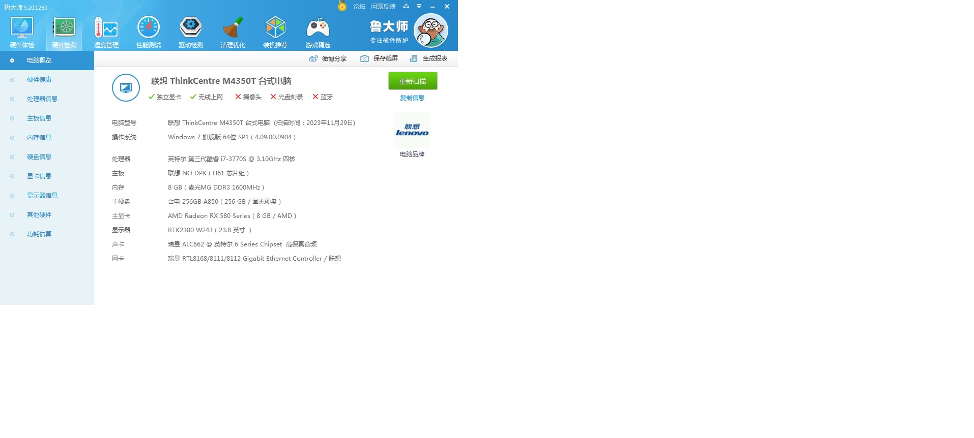Click the 8 GB DDR3 1600MHz memory value
Screen dimensions: 974x438
click(x=216, y=187)
